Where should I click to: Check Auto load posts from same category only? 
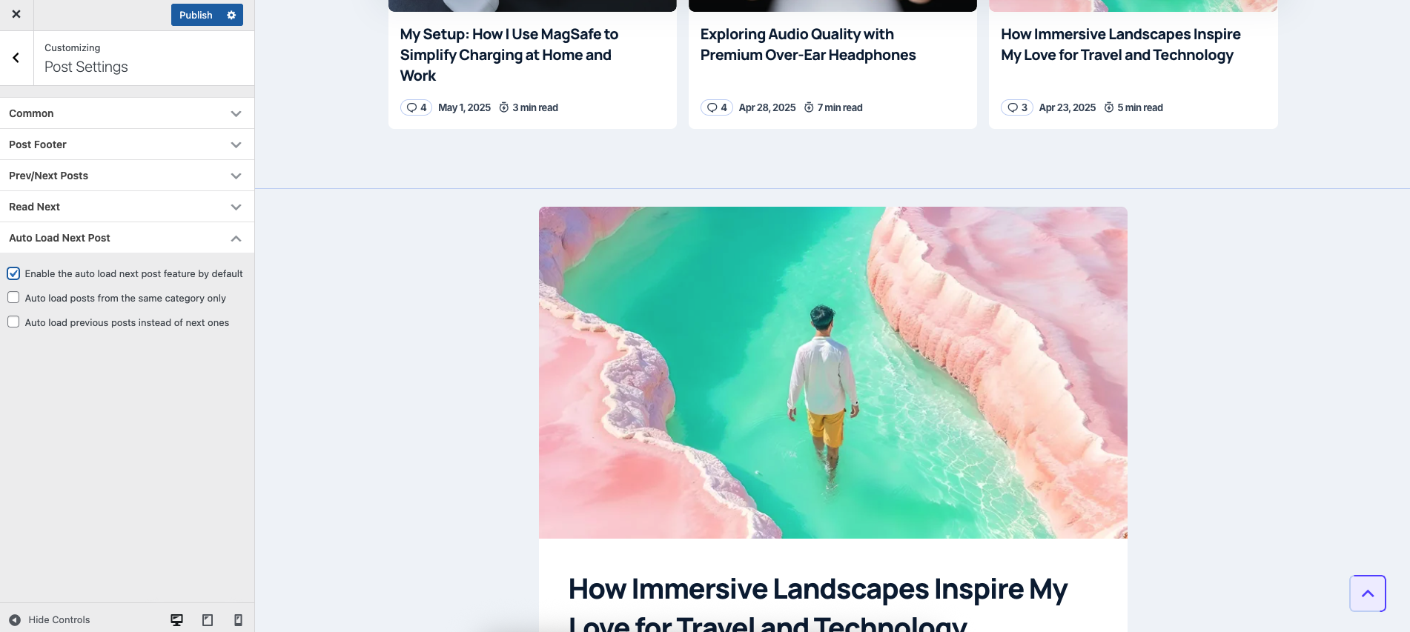pyautogui.click(x=13, y=297)
